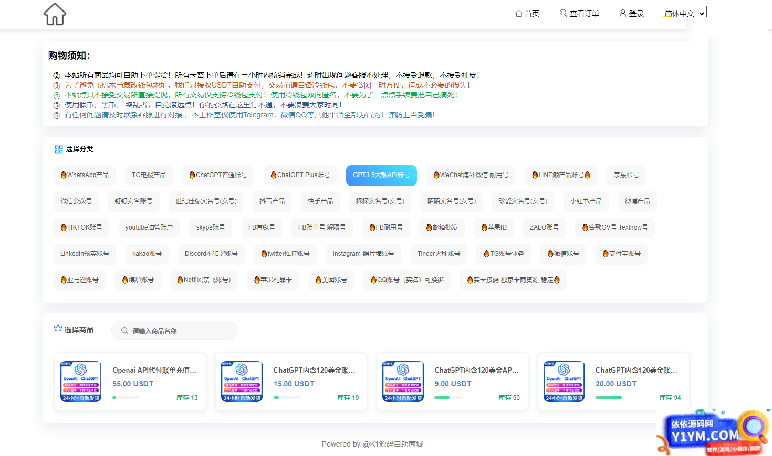772x456 pixels.
Task: Open the 支付宝账号 category
Action: point(621,254)
